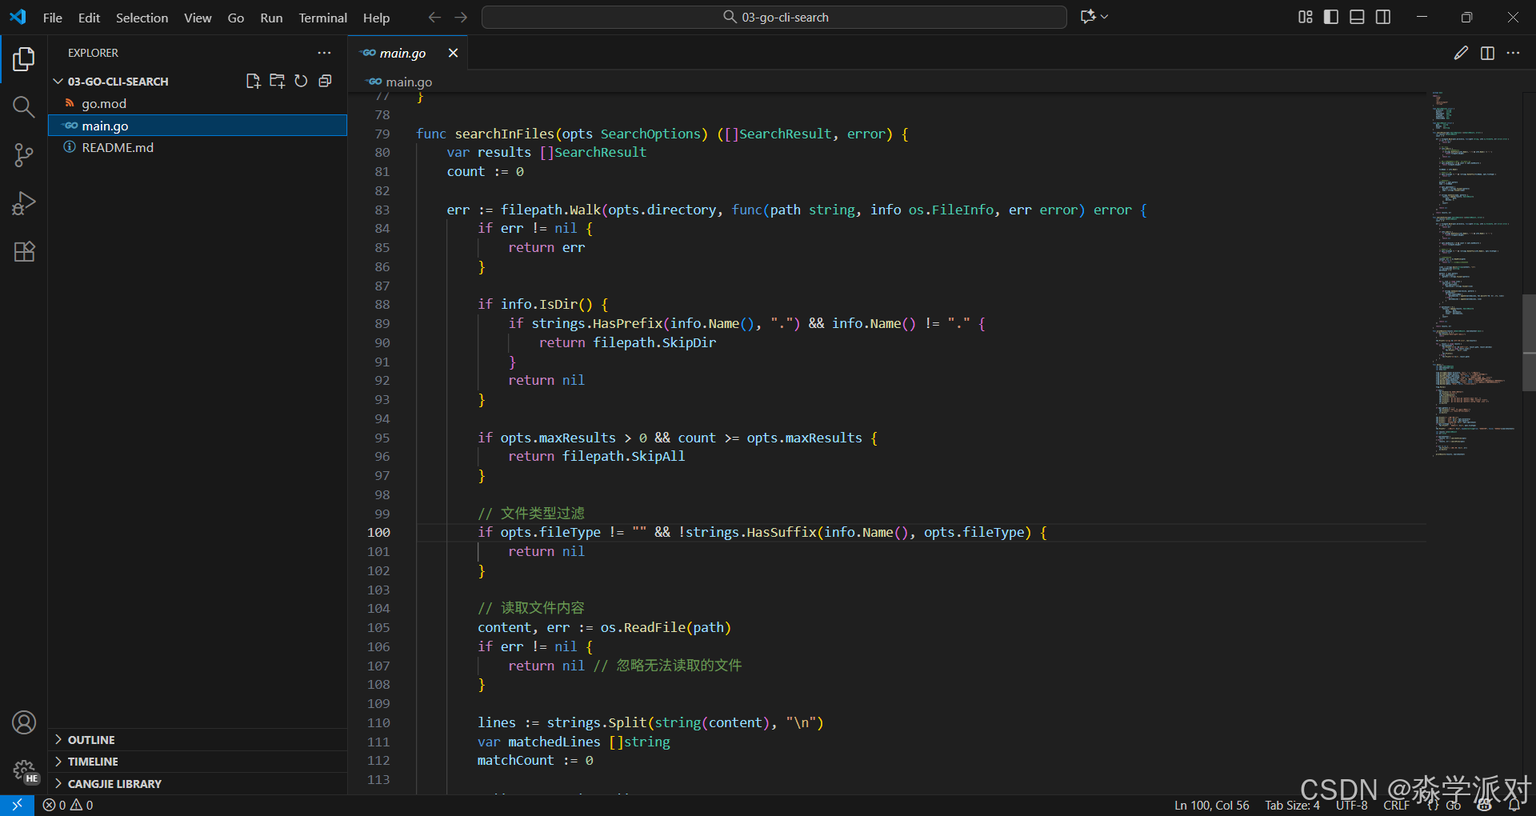Image resolution: width=1536 pixels, height=816 pixels.
Task: Click the Copilot status icon in status bar
Action: point(1485,805)
